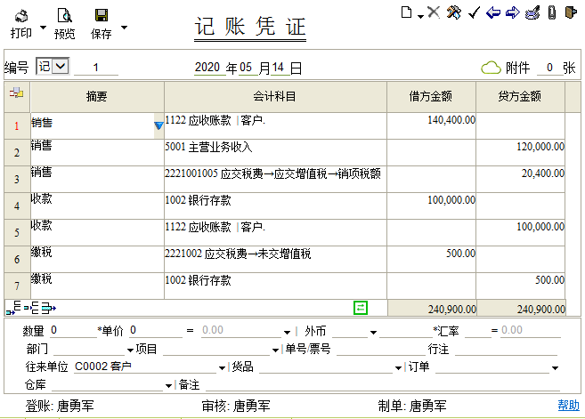Click the third row-export icon below table

48,308
